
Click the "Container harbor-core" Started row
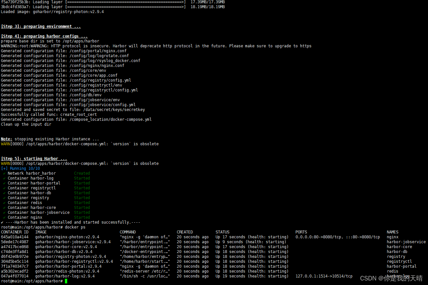(x=46, y=208)
